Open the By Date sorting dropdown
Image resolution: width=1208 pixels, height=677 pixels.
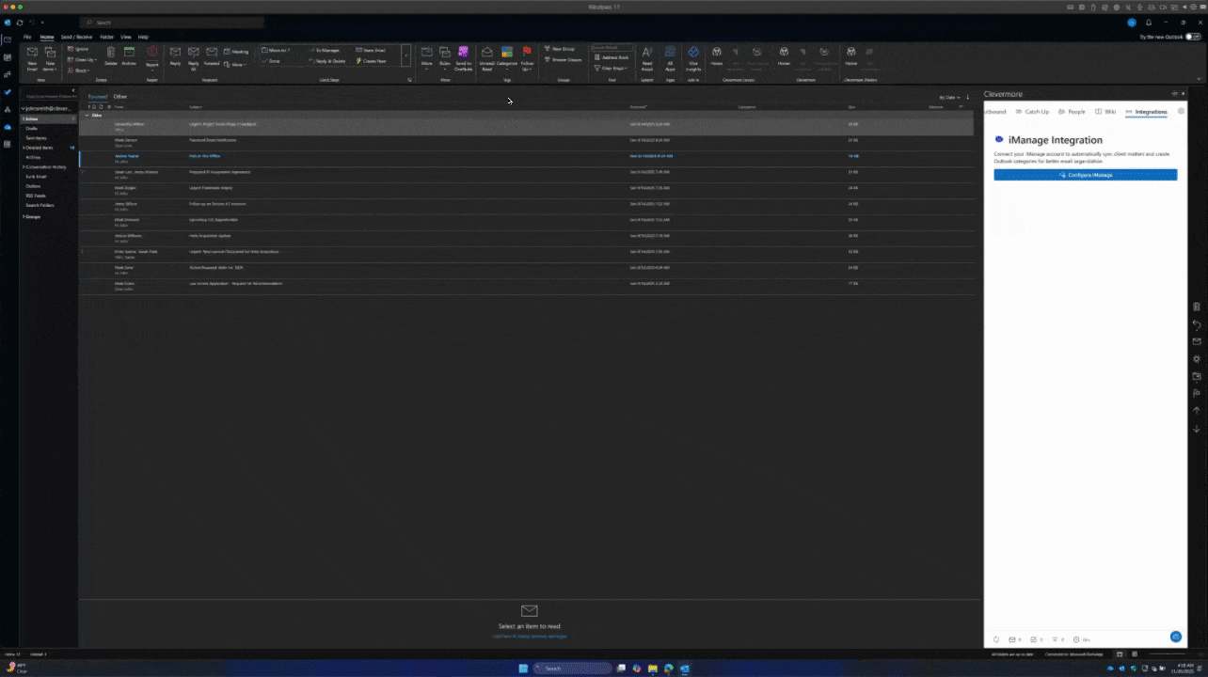pyautogui.click(x=949, y=97)
